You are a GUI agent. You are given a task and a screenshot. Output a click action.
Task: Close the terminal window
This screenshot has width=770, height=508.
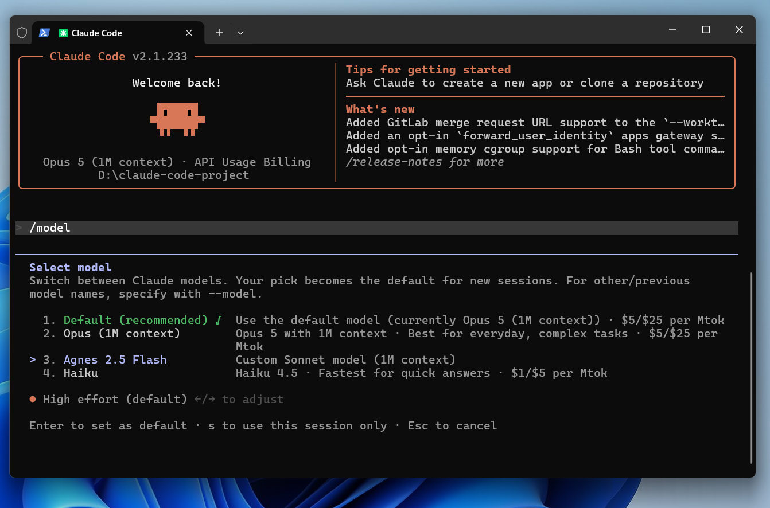point(739,30)
